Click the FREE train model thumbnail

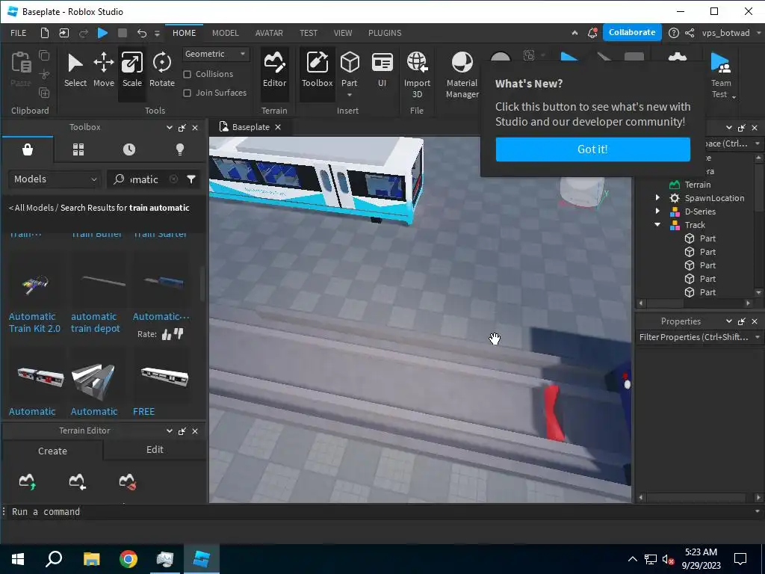pos(164,377)
